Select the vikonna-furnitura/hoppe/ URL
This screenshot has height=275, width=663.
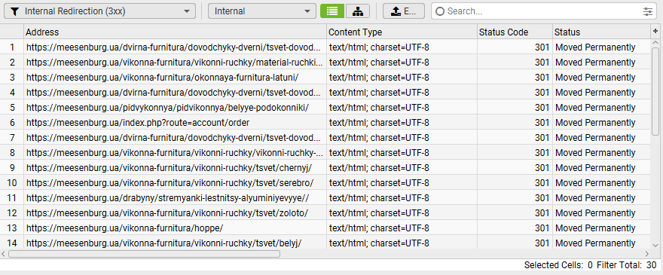point(124,228)
